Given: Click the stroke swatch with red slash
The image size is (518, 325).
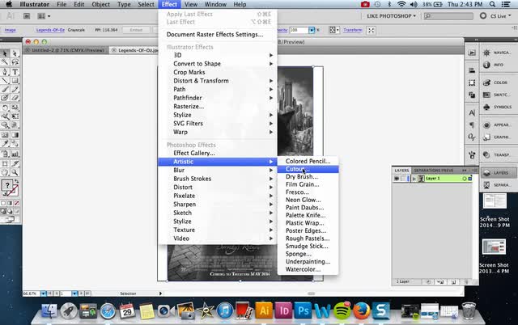Looking at the screenshot, I should (x=13, y=191).
